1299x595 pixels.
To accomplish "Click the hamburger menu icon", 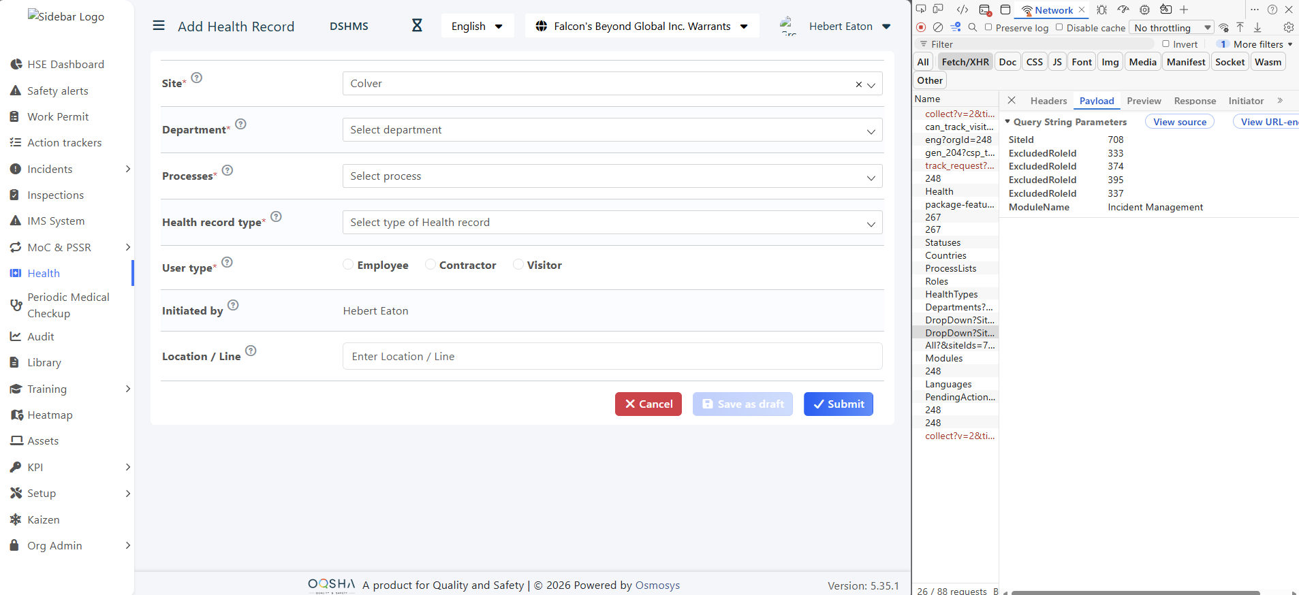I will point(159,26).
